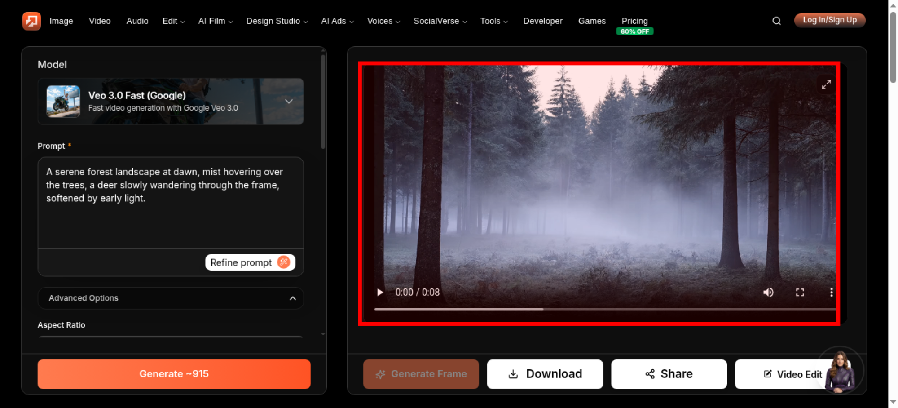The height and width of the screenshot is (408, 898).
Task: Open the search magnifier icon
Action: 776,21
